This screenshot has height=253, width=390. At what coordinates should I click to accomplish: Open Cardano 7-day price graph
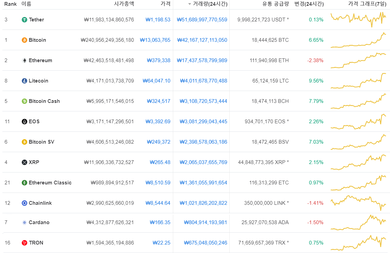(x=358, y=222)
